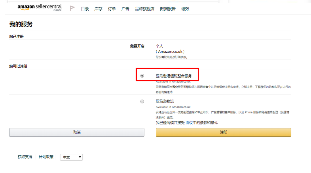
Task: Click the 亚马逊增值税整合服务 service title
Action: click(174, 76)
